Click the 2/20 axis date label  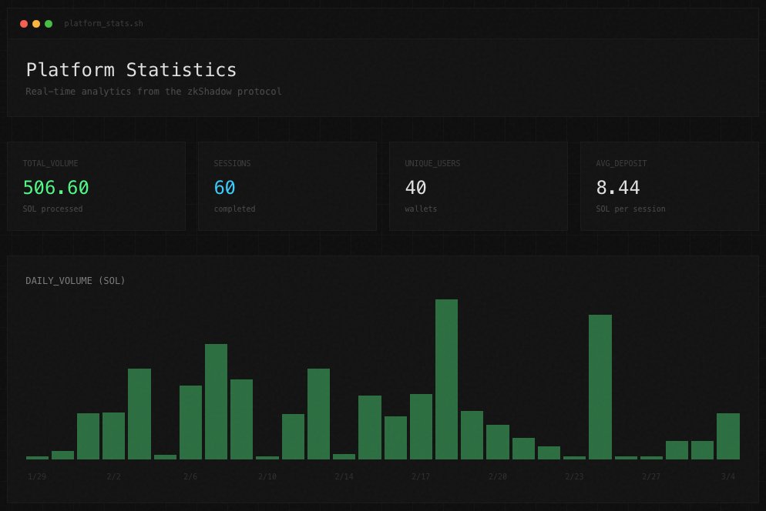(497, 476)
